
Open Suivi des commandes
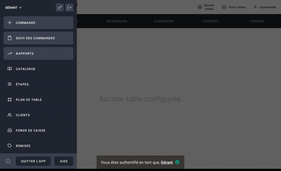pos(38,38)
